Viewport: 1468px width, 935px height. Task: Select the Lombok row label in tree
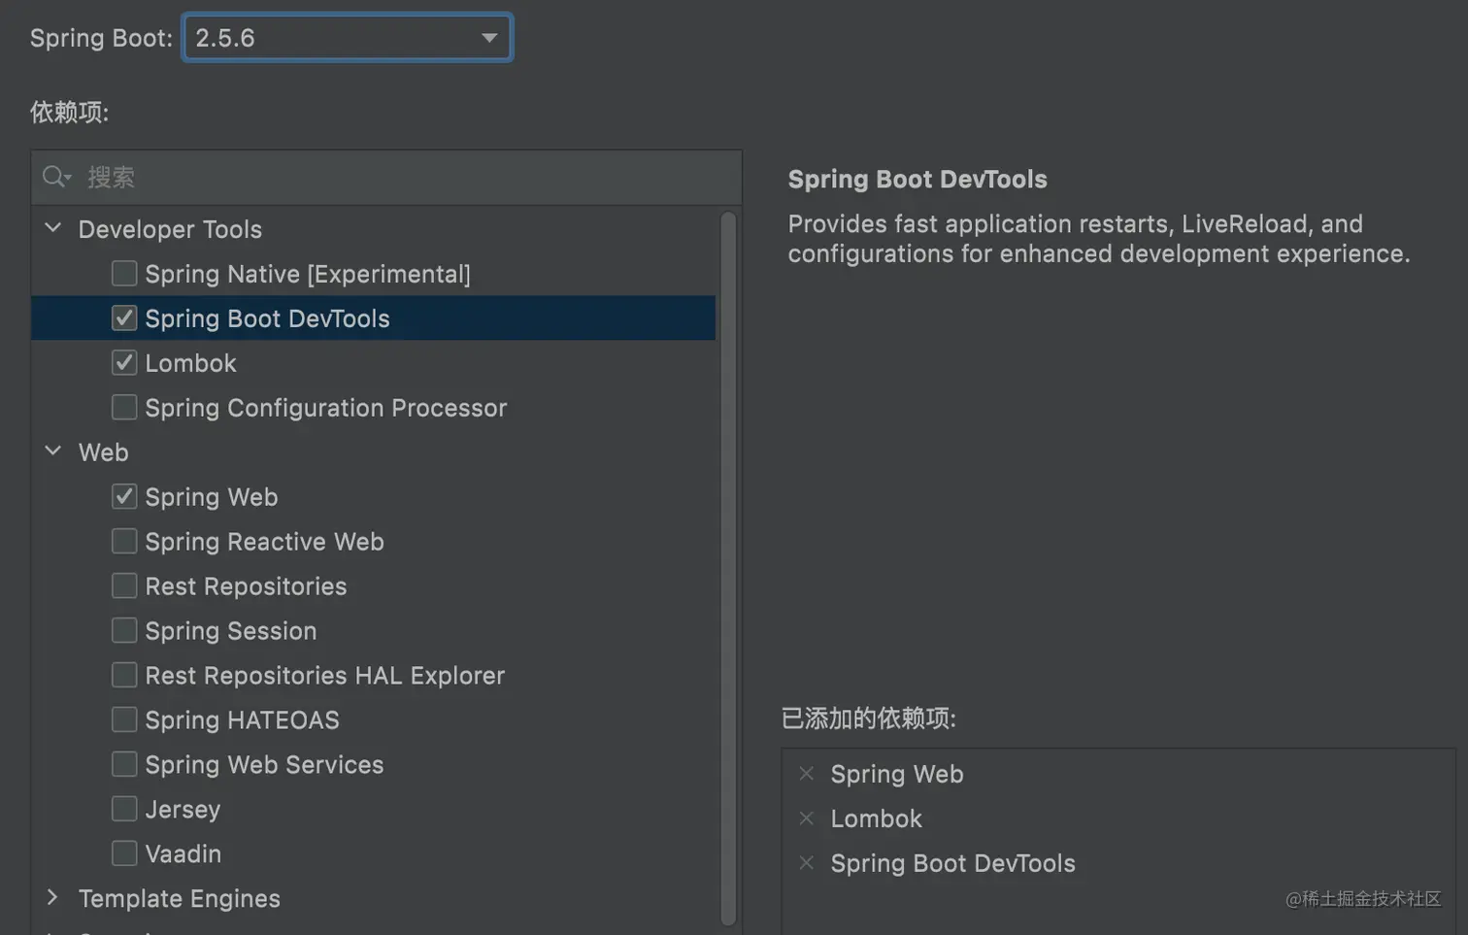[x=190, y=363]
